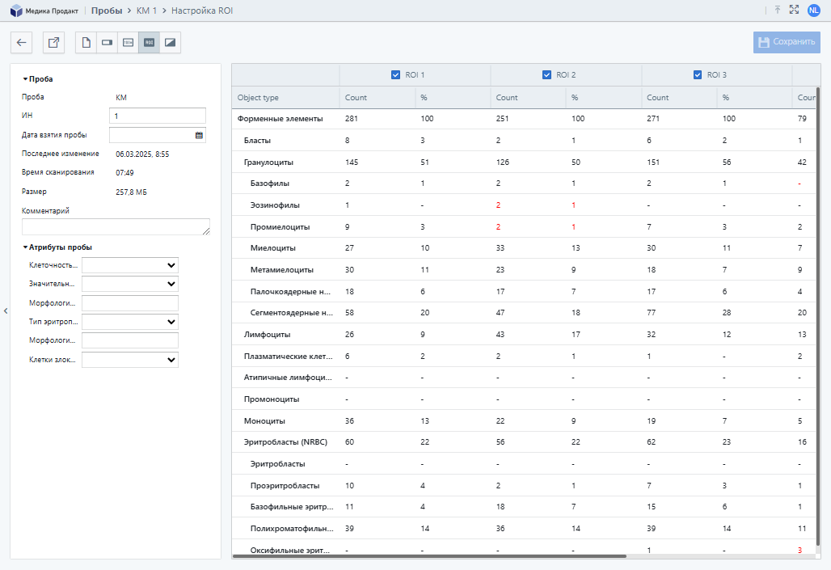This screenshot has width=831, height=570.
Task: Click Count header under ROI 1
Action: click(x=356, y=98)
